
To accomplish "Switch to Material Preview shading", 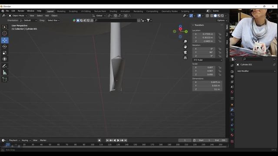I will click(x=219, y=16).
